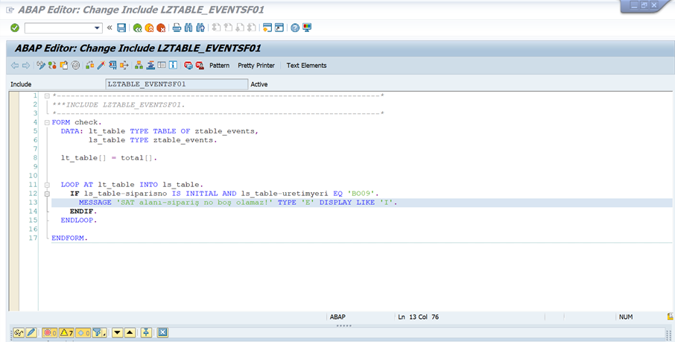Open Help via question mark icon
Image resolution: width=675 pixels, height=342 pixels.
click(x=295, y=28)
